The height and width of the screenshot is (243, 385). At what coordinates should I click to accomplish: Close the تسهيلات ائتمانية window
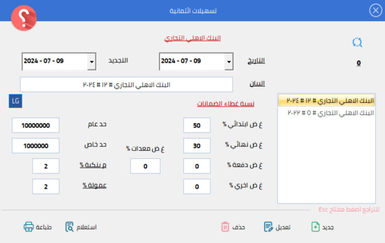coord(375,11)
